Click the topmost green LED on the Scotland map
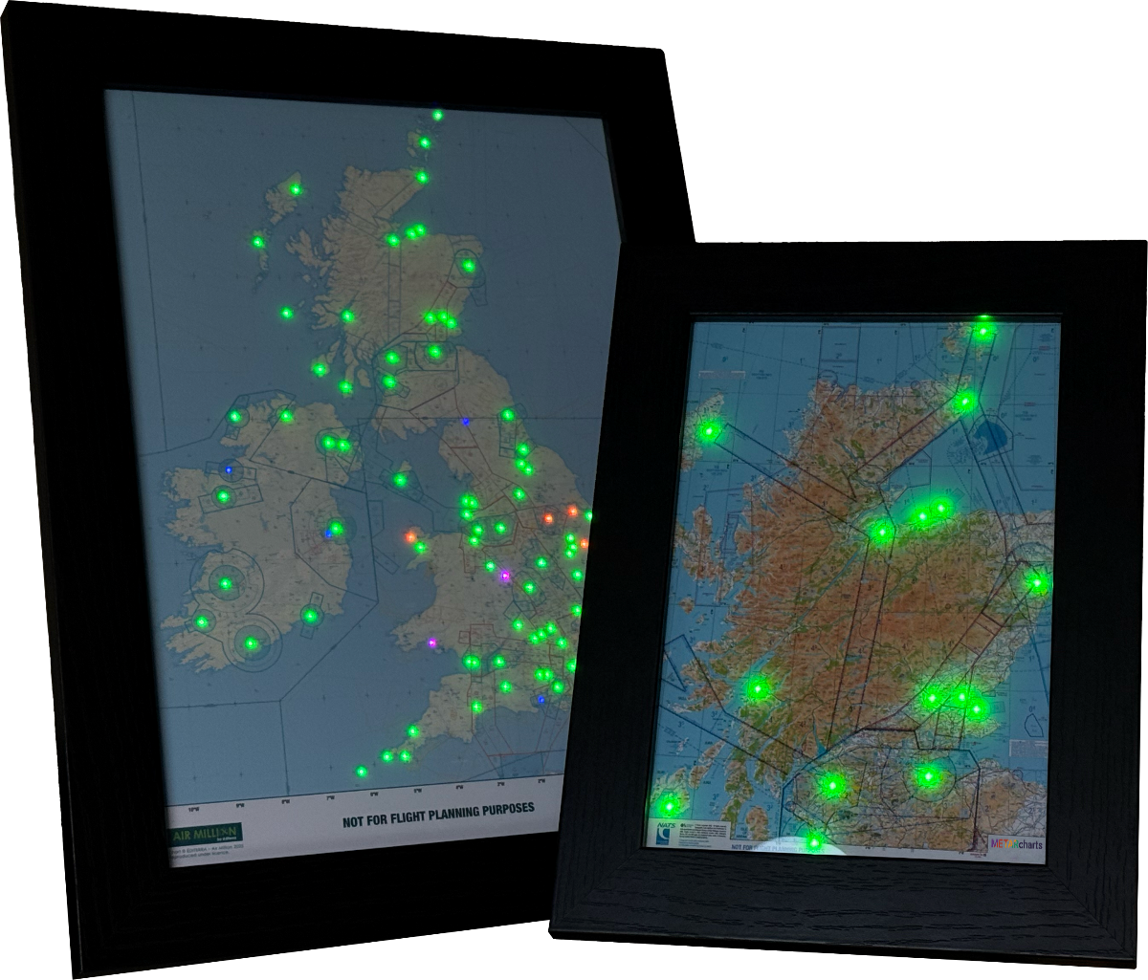 coord(982,332)
